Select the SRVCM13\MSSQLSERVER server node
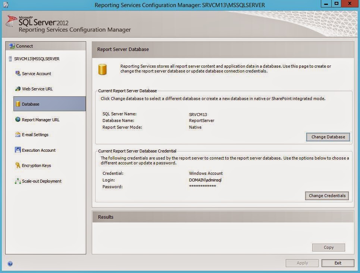 37,59
